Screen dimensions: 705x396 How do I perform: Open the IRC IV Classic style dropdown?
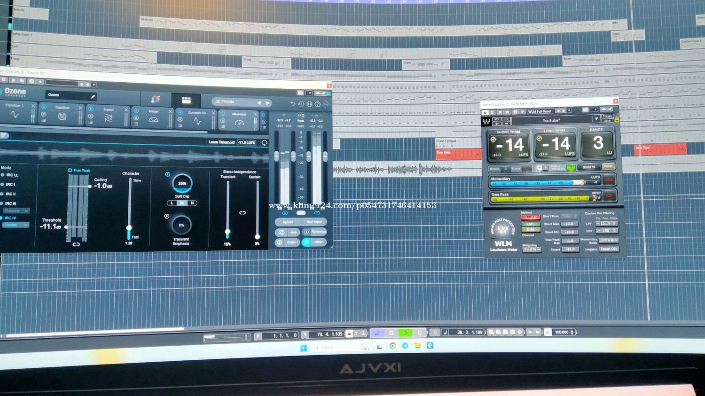tap(16, 225)
